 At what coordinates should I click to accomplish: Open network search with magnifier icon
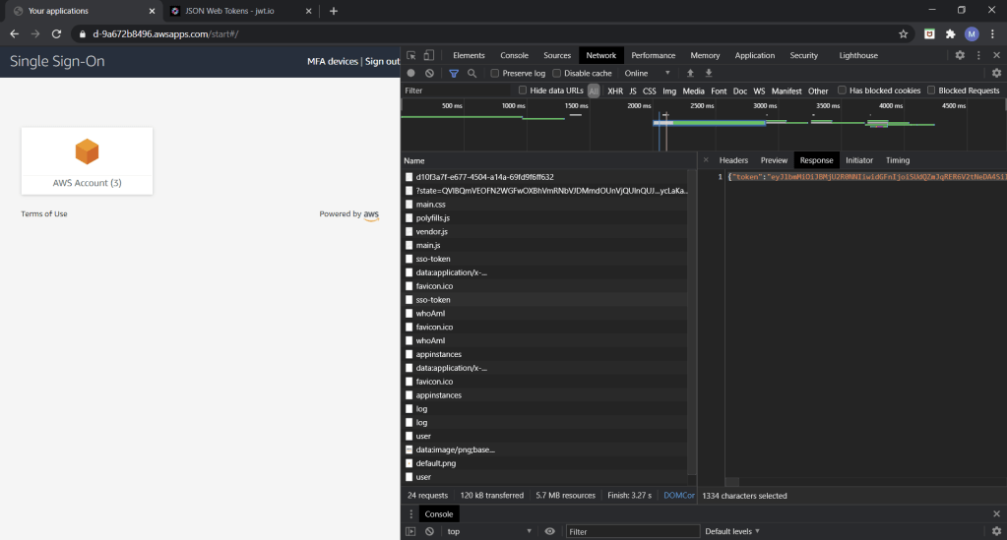pyautogui.click(x=472, y=74)
